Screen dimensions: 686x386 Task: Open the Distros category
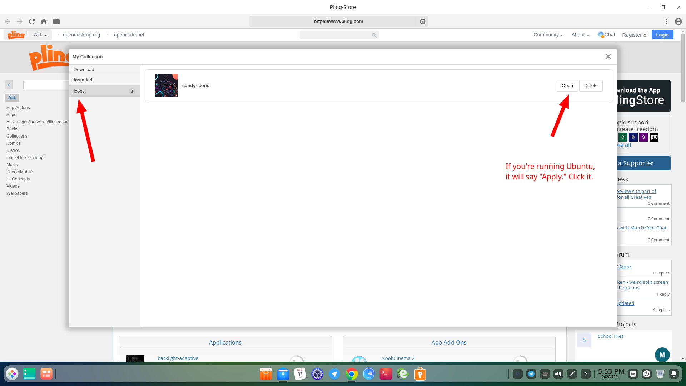click(13, 150)
